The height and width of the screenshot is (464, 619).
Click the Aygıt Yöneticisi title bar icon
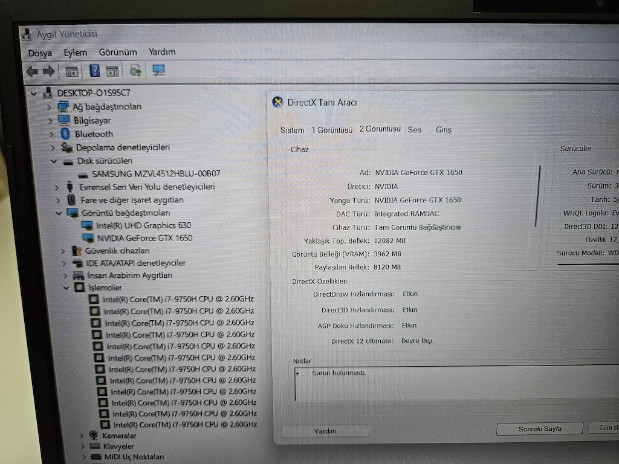[27, 34]
